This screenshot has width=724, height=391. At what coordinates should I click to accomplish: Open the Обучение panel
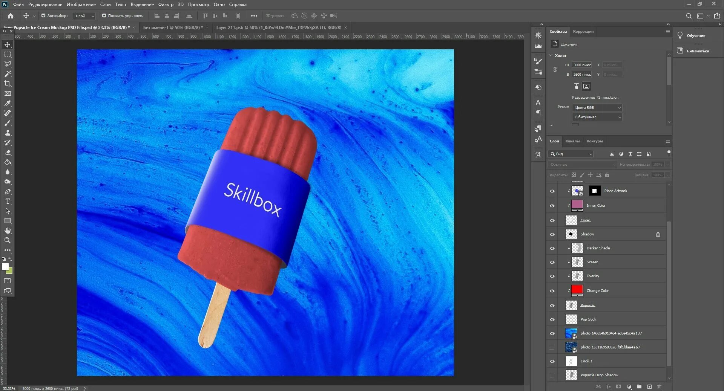(696, 36)
